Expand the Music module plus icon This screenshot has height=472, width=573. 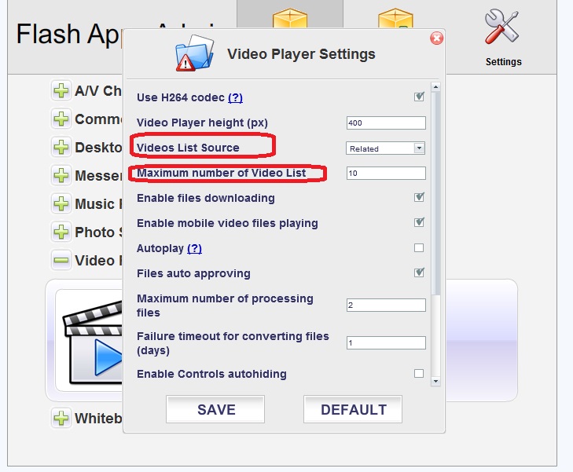pyautogui.click(x=61, y=204)
